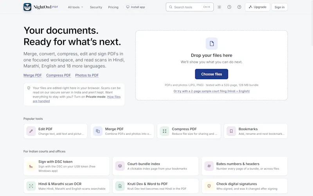Click the privacy shield icon in notice
This screenshot has width=313, height=196.
coord(29,88)
